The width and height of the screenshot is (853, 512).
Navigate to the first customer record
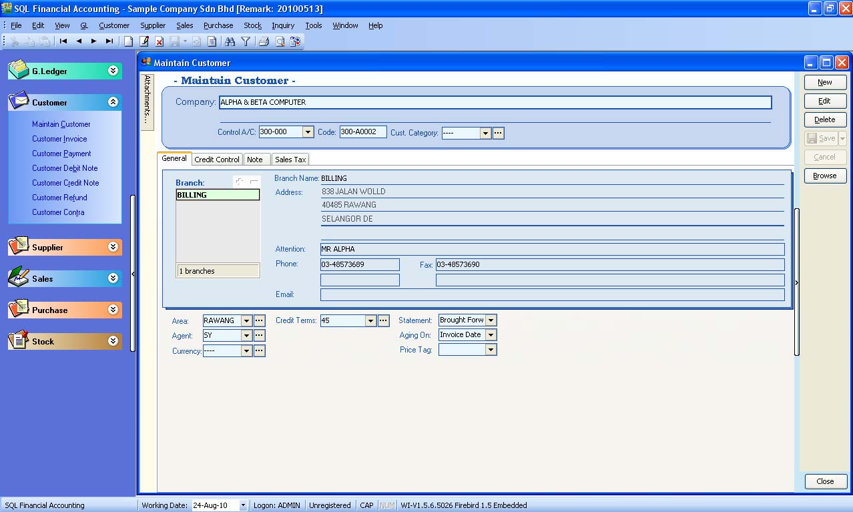click(62, 41)
